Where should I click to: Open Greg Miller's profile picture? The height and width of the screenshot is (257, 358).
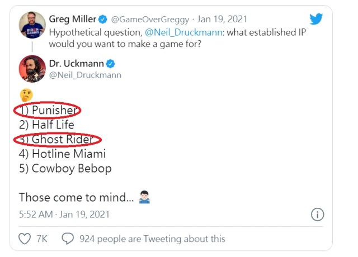point(32,25)
